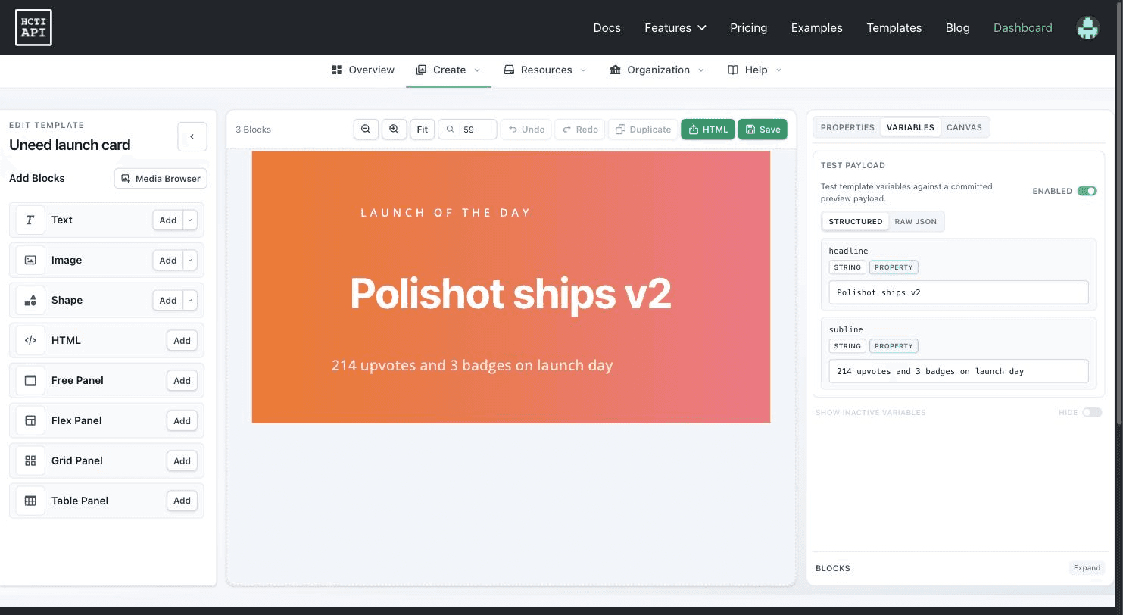Click the Grid Panel icon
The width and height of the screenshot is (1123, 615).
(x=30, y=460)
